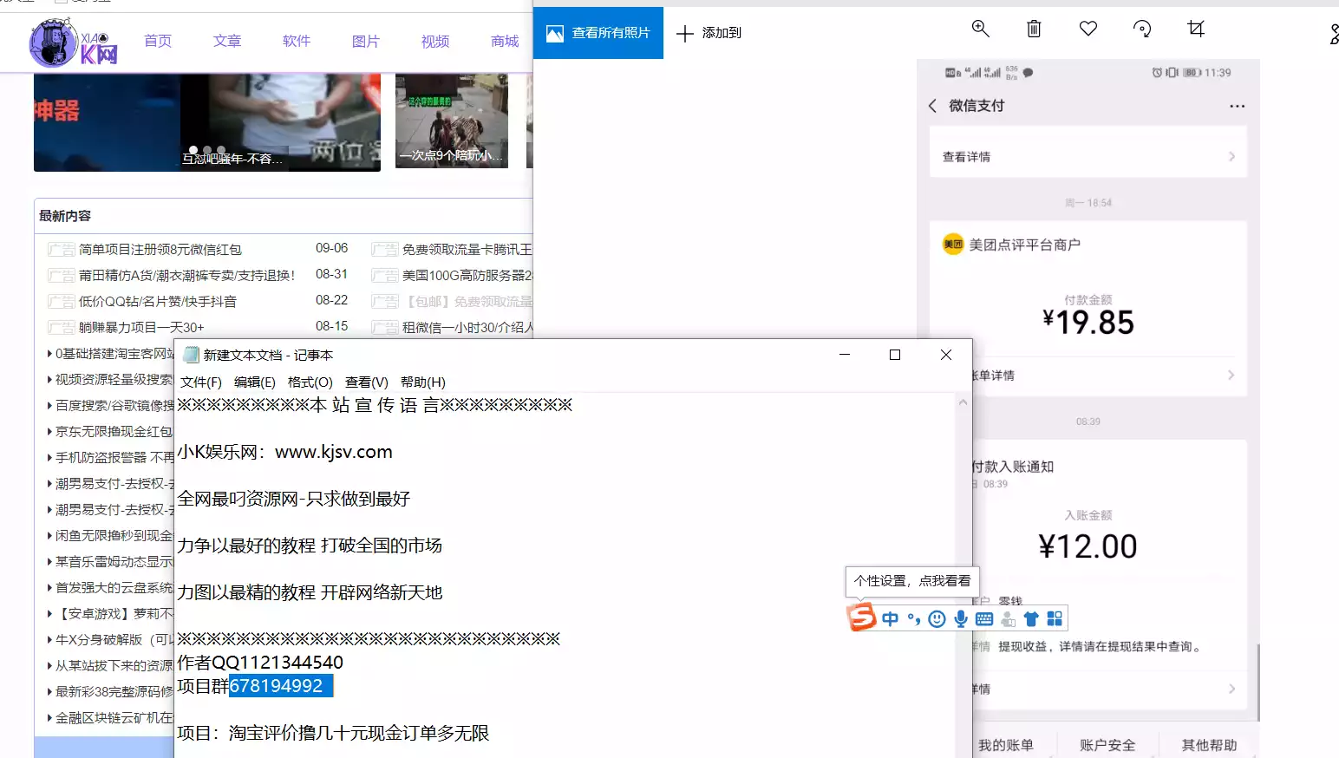Viewport: 1339px width, 758px height.
Task: Open the Sogou toolbox grid icon
Action: (1055, 618)
